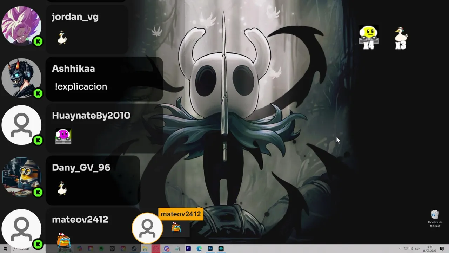Viewport: 449px width, 253px height.
Task: Click the username Dany_GV_96
Action: point(81,168)
